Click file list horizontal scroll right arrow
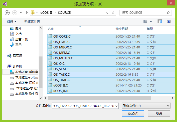This screenshot has height=122, width=177. coord(173,98)
